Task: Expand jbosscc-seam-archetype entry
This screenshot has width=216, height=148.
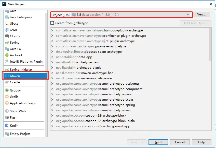Action: (x=52, y=52)
